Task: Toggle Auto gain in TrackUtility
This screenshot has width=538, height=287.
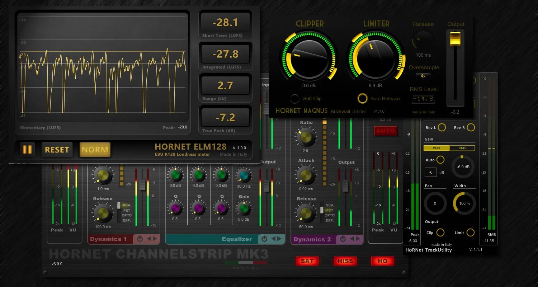Action: [440, 160]
